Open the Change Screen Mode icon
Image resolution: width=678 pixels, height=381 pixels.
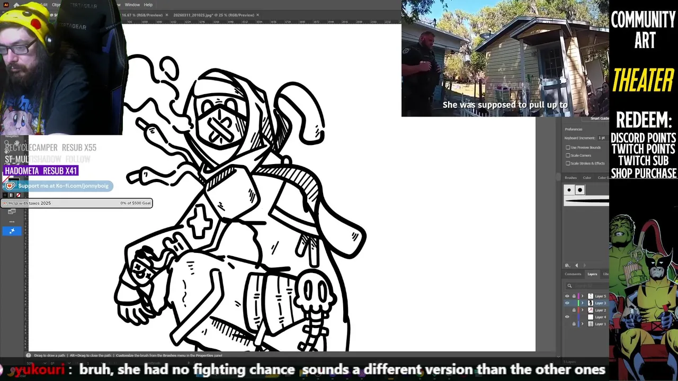coord(12,211)
